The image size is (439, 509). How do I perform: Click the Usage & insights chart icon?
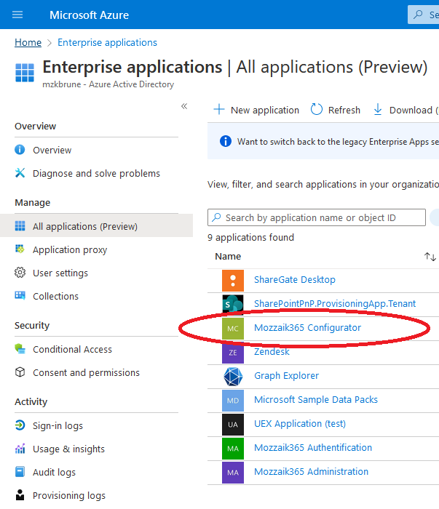[x=20, y=449]
